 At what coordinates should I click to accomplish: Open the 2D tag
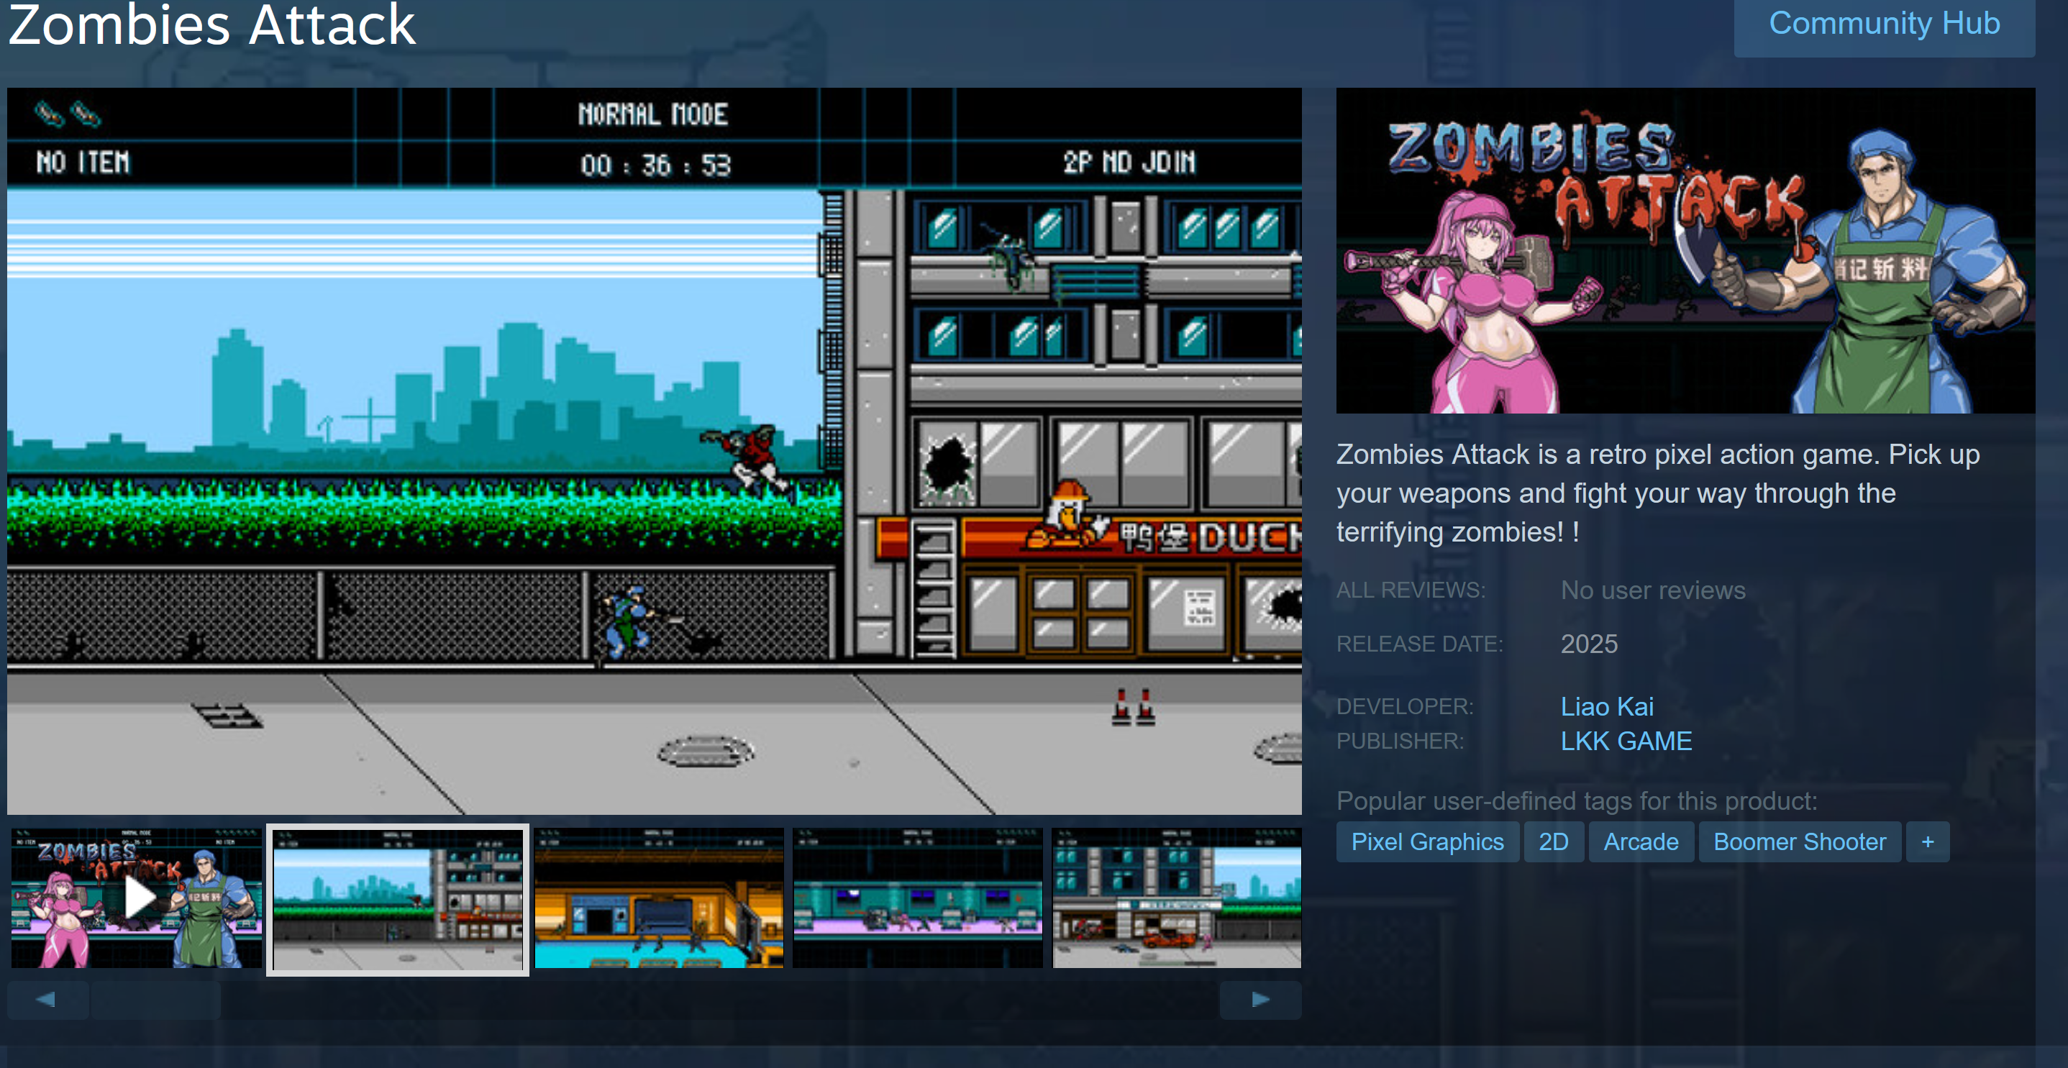1554,841
